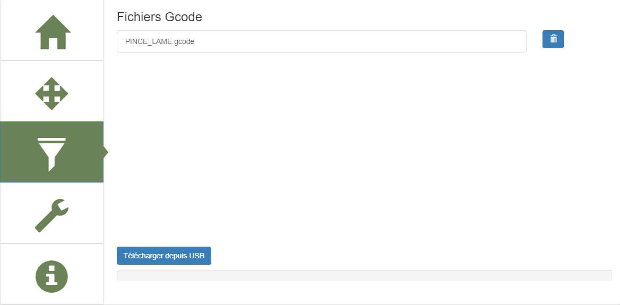Open the four-arrow move control panel

tap(51, 93)
